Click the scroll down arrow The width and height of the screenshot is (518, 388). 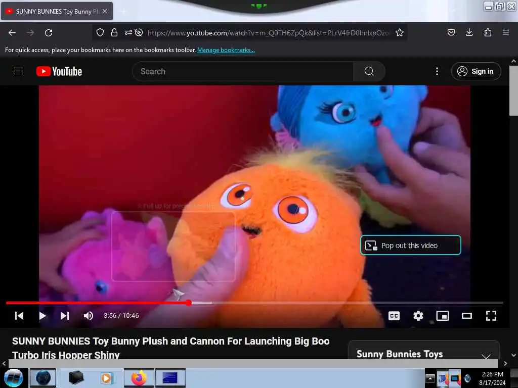pos(514,355)
